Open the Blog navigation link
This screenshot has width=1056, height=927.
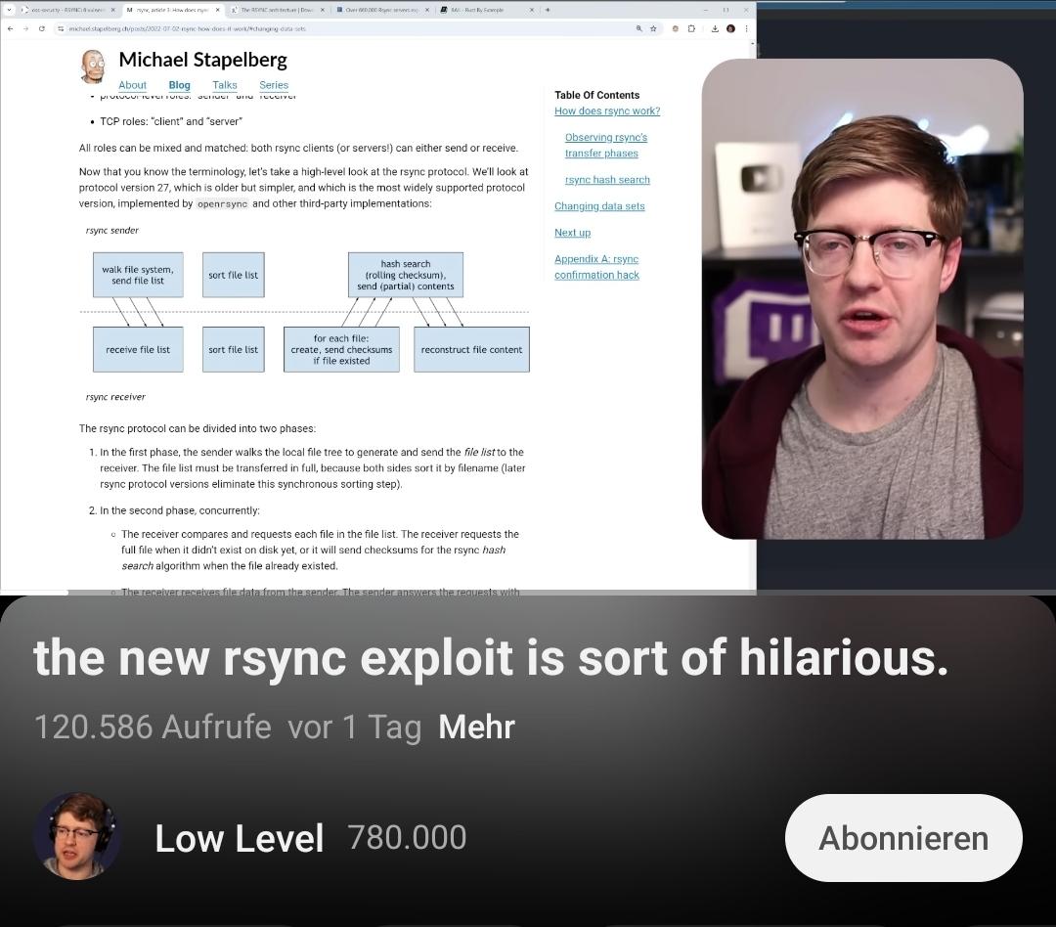coord(179,85)
